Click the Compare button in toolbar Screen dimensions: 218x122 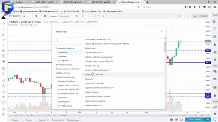[53, 16]
